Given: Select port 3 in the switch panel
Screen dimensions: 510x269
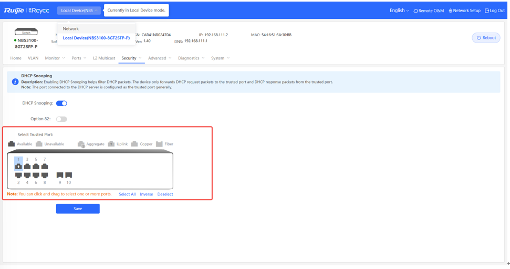Looking at the screenshot, I should tap(27, 167).
